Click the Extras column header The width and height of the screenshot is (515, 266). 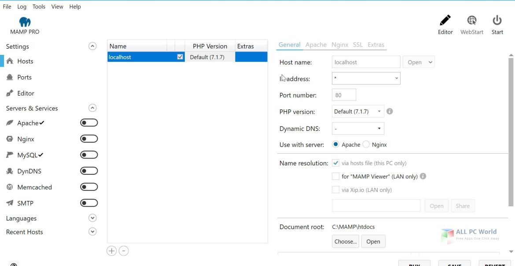pos(251,46)
